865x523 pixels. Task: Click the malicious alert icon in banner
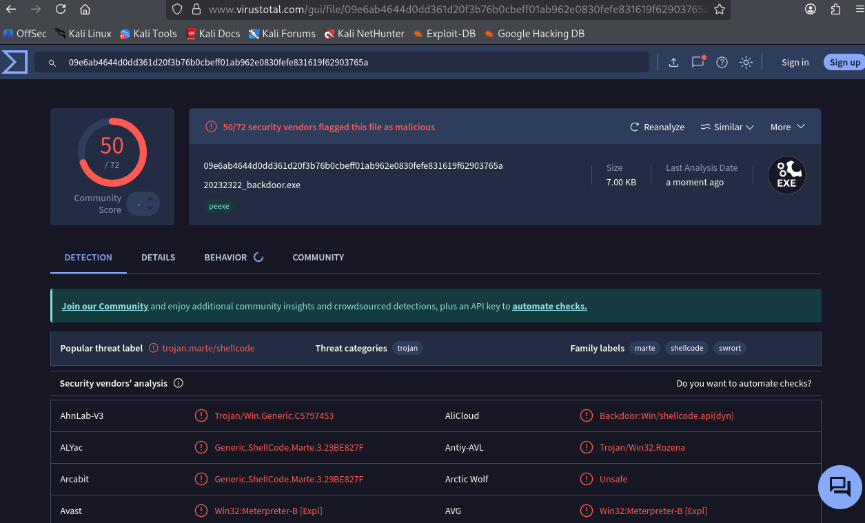pos(211,127)
